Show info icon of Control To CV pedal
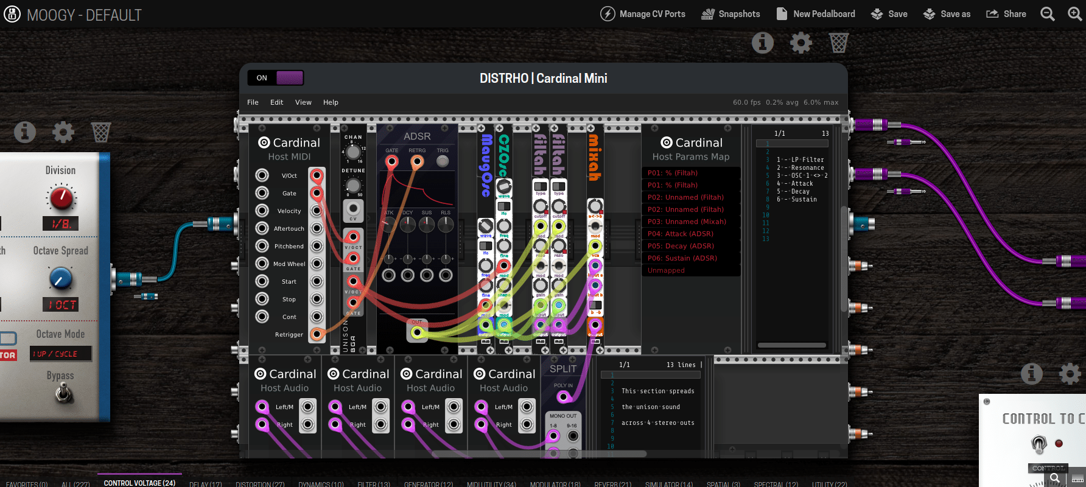 coord(1031,374)
